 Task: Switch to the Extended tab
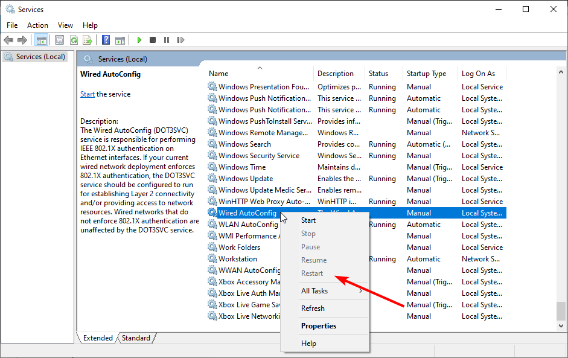coord(98,337)
